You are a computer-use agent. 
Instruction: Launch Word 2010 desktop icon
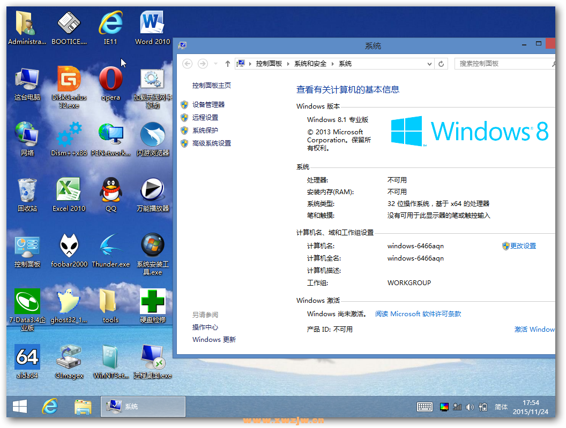pyautogui.click(x=152, y=28)
